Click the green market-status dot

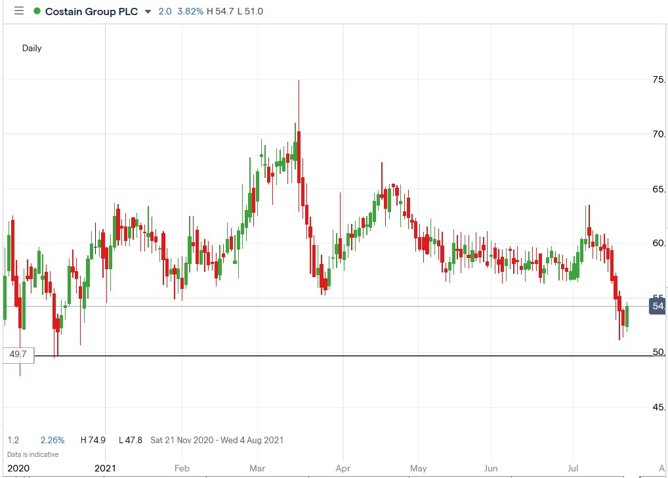pyautogui.click(x=38, y=11)
